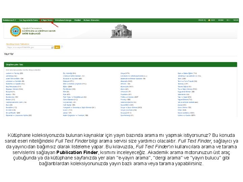The height and width of the screenshot is (182, 243).
Task: Click the Disipline göre Tara header bar
Action: [120, 64]
